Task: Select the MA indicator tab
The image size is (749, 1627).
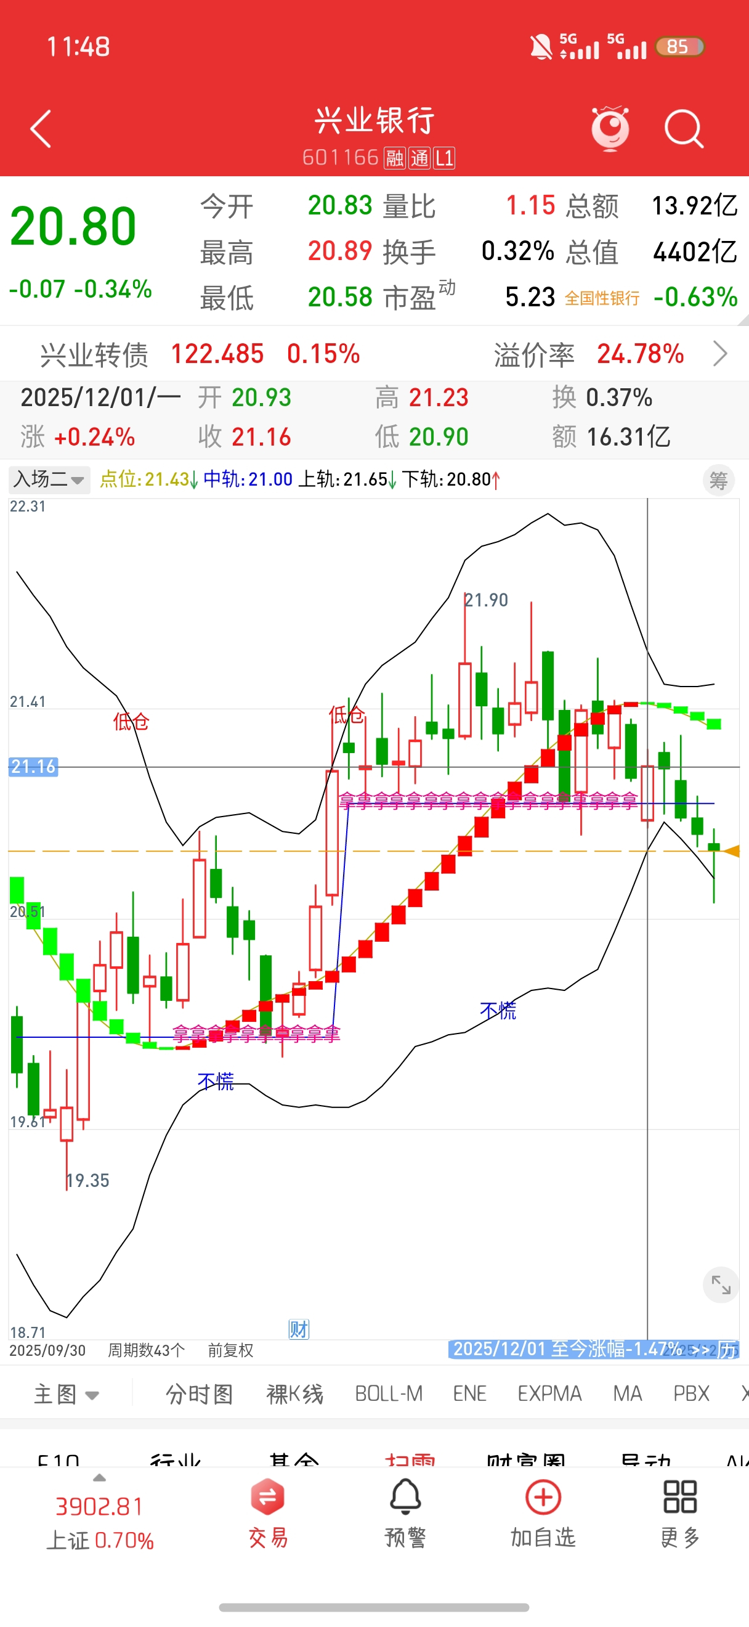Action: coord(627,1394)
